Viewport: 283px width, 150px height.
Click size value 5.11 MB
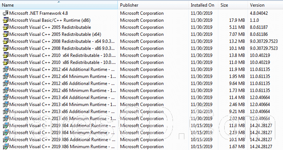tap(237, 27)
